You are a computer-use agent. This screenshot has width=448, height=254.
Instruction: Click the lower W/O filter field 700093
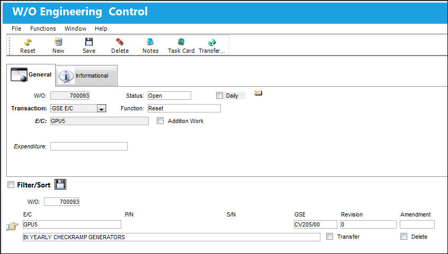coord(62,202)
